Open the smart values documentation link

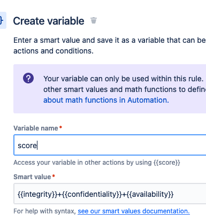click(x=134, y=211)
